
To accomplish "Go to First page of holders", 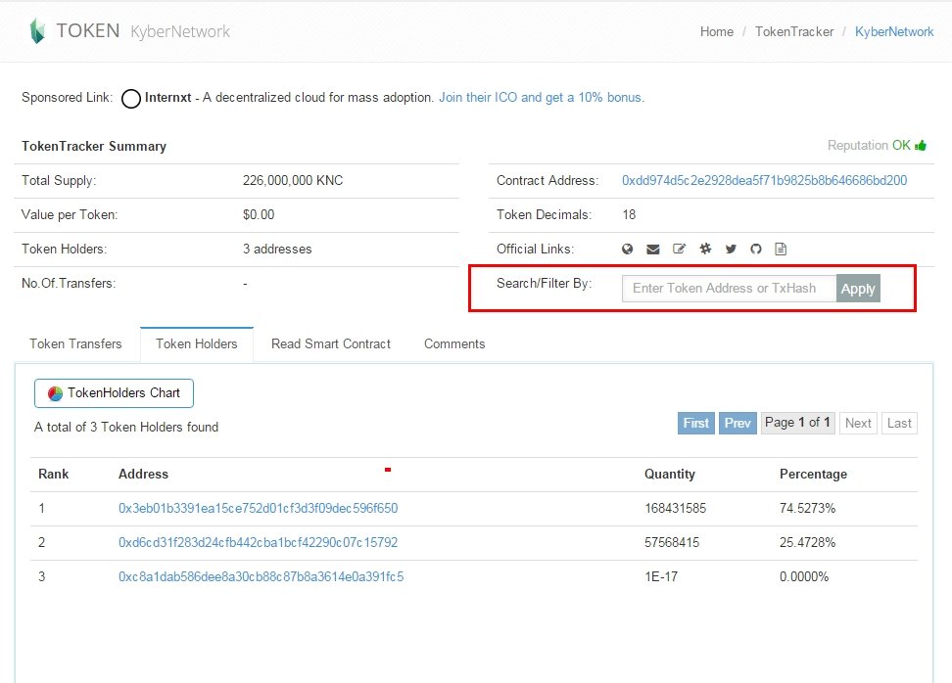I will click(x=695, y=423).
